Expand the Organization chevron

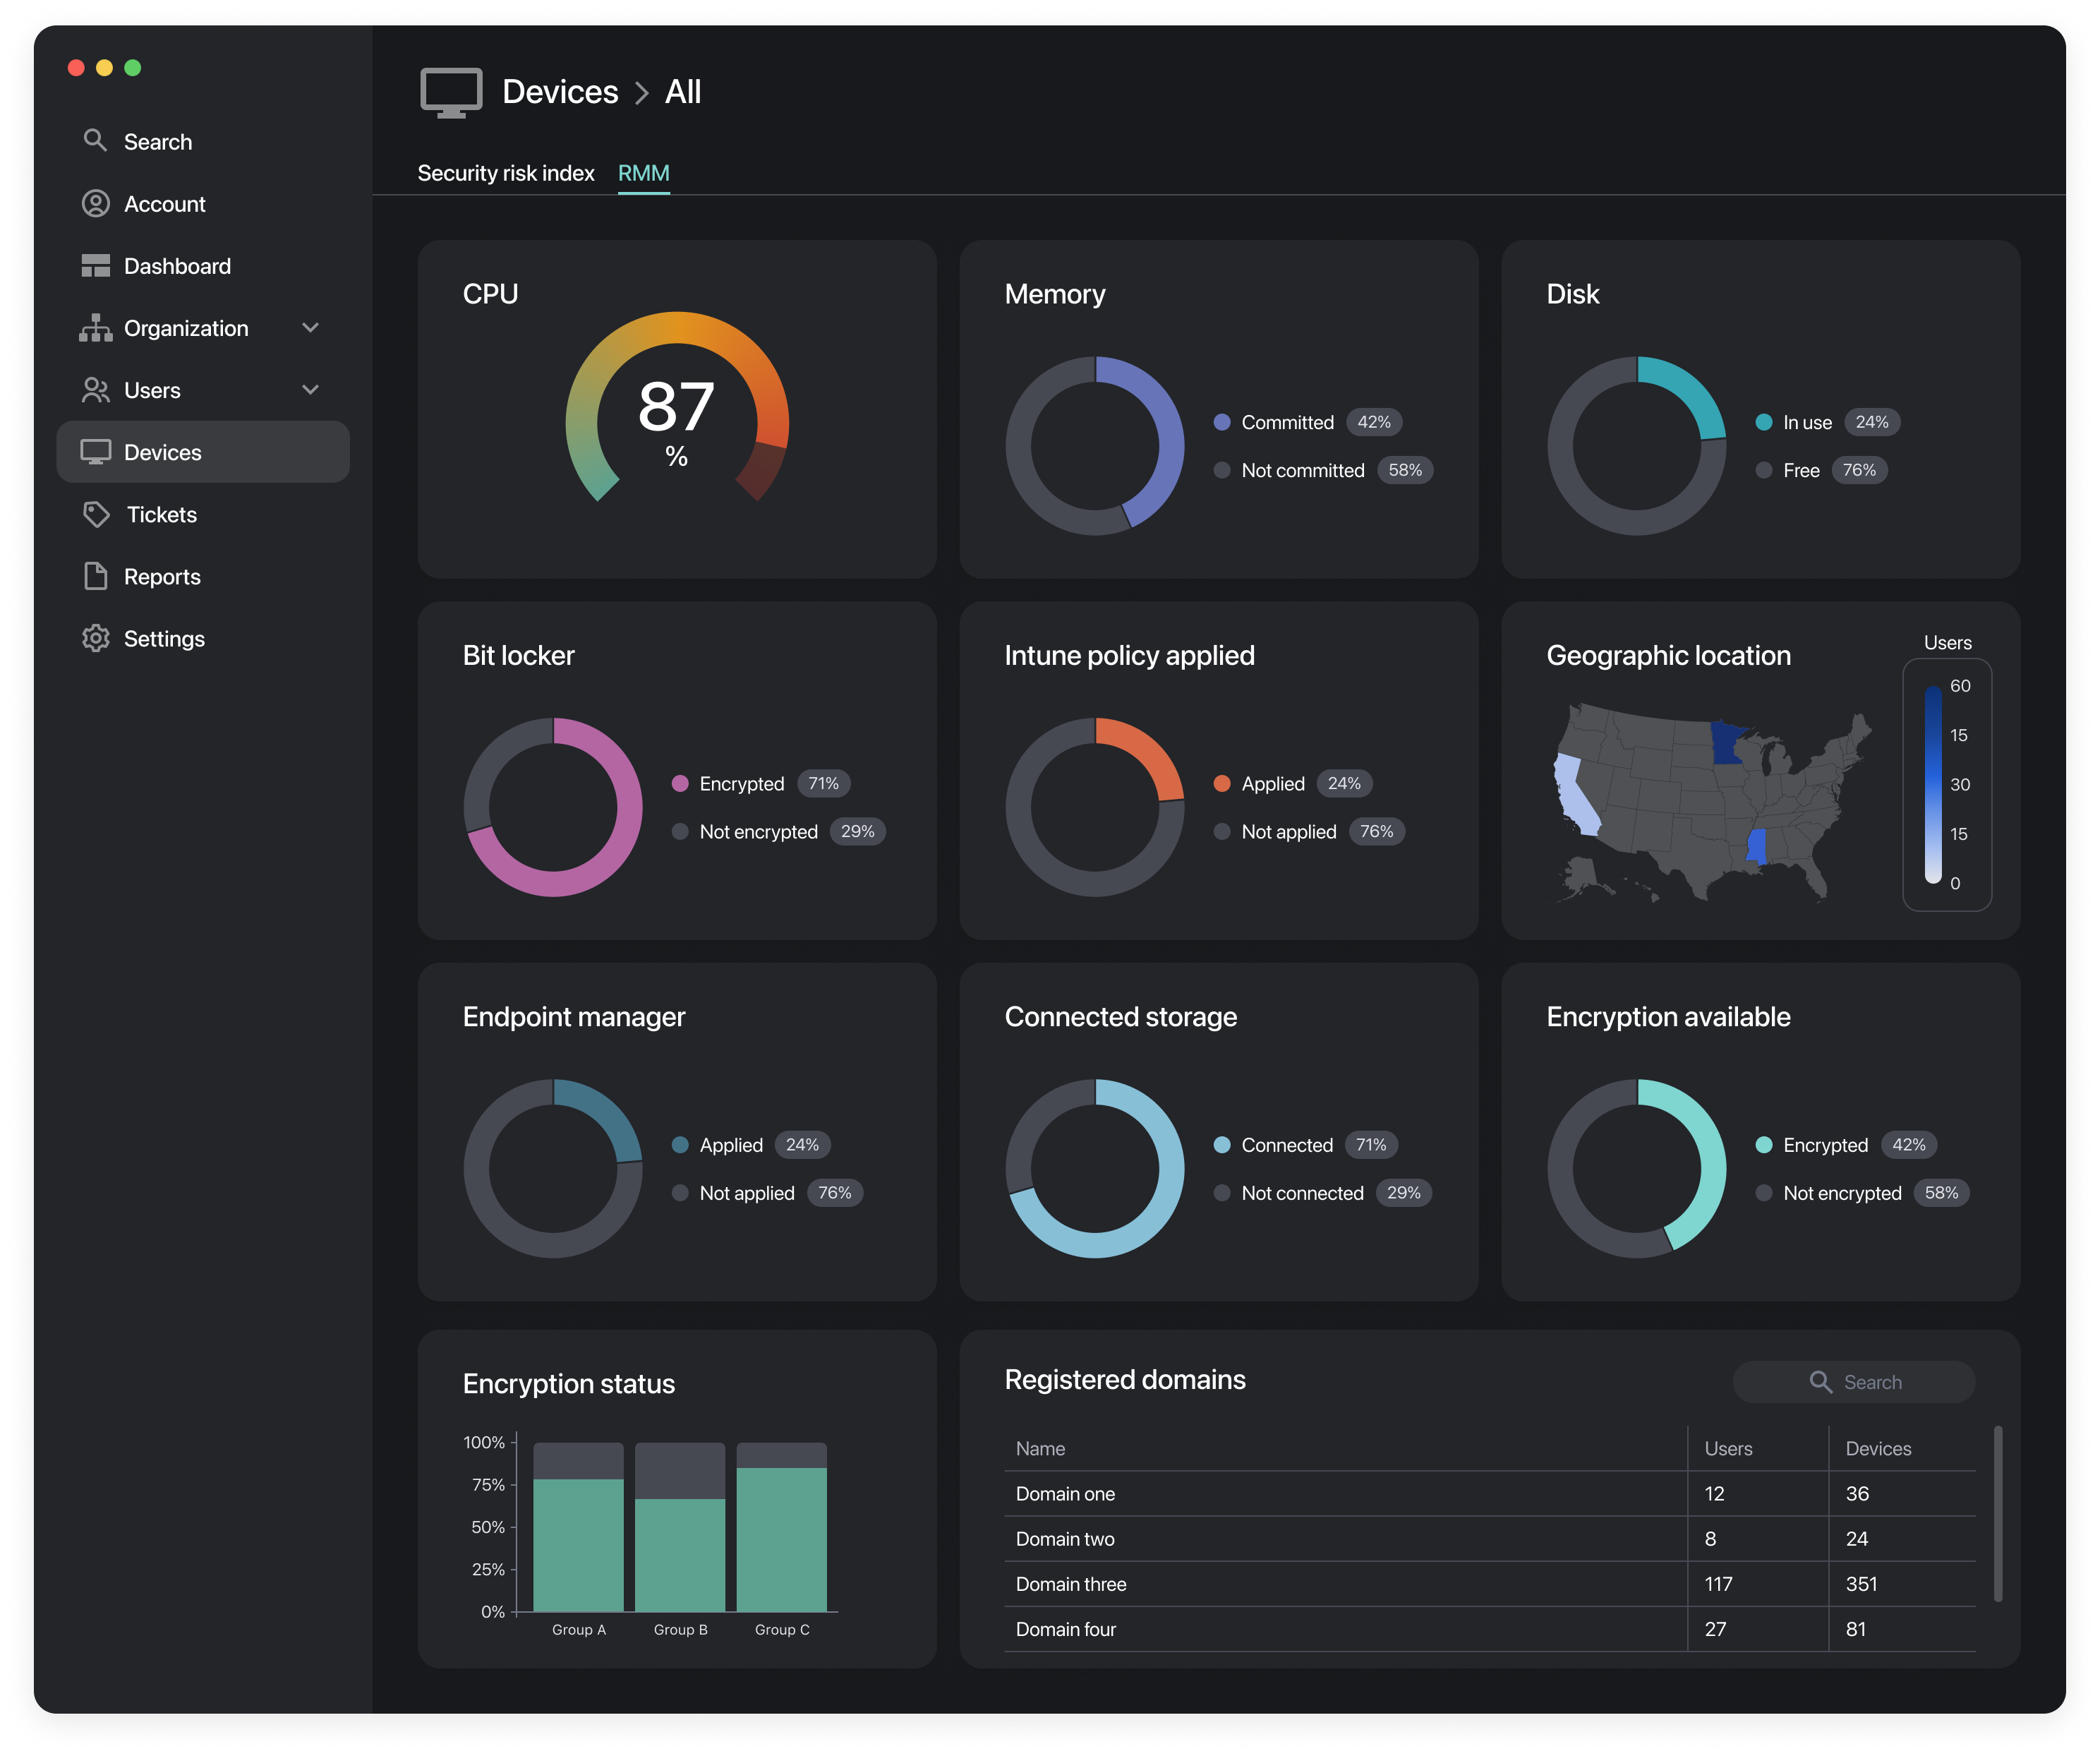point(311,328)
